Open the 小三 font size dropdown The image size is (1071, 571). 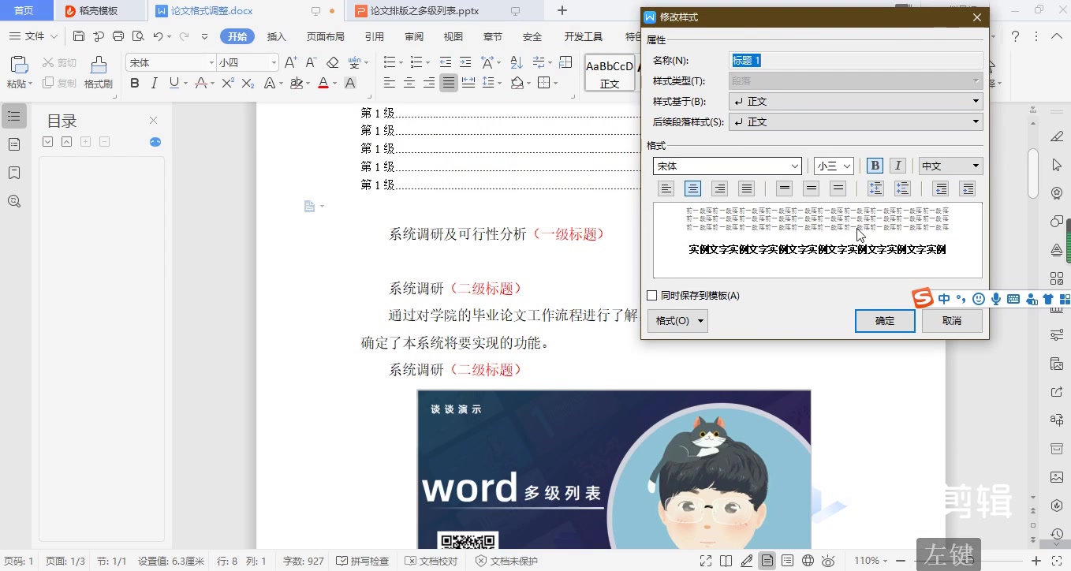(847, 166)
